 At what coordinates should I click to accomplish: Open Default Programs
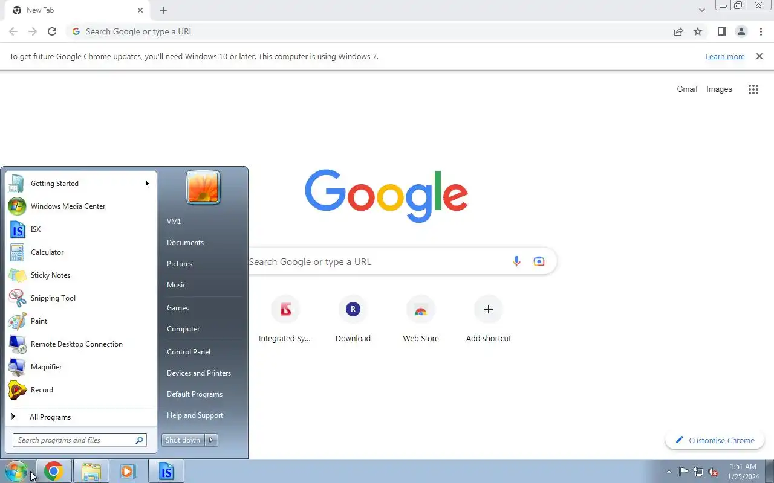click(x=195, y=394)
